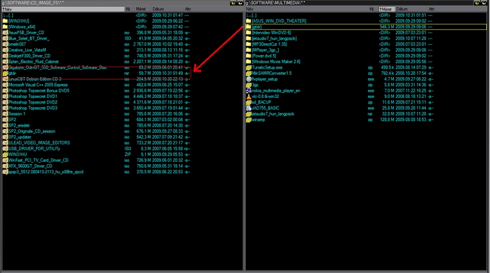
Task: Select Microsoft Visual C++ 2005 Express file
Action: 38,84
